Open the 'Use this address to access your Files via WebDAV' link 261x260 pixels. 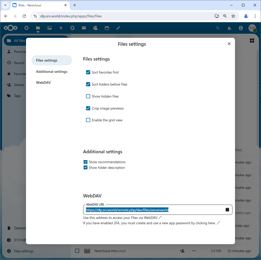pos(122,218)
